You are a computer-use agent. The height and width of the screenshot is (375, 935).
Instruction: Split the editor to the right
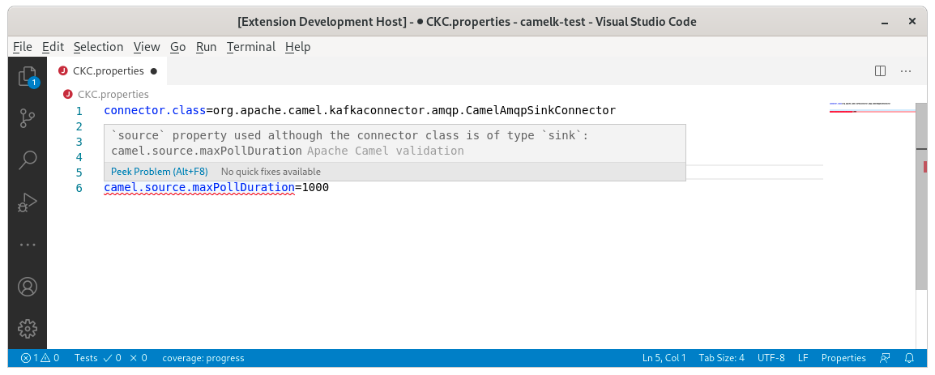coord(880,71)
